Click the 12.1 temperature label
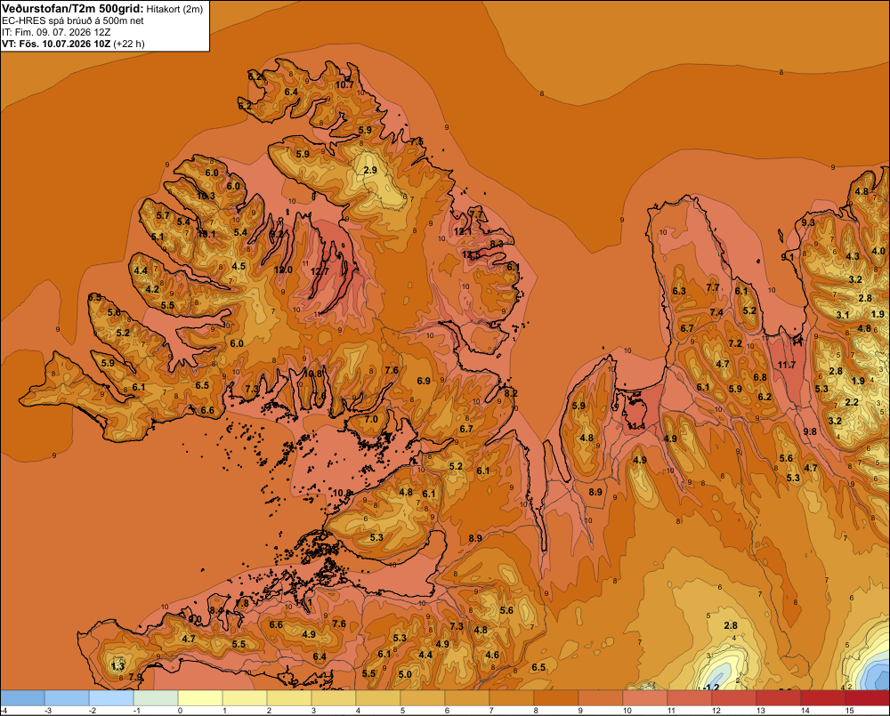890x716 pixels. (463, 231)
